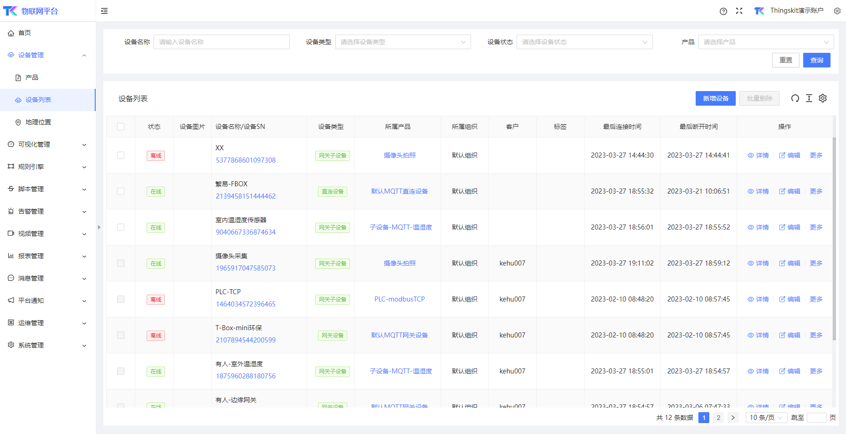Viewport: 846px width, 434px height.
Task: Expand 告警管理 chevron arrow
Action: pyautogui.click(x=84, y=212)
